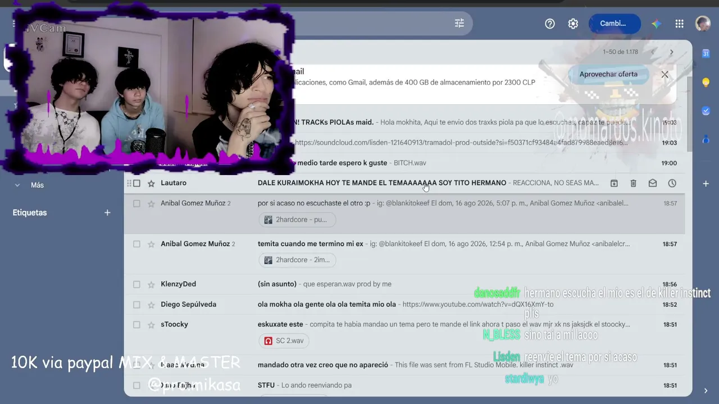This screenshot has width=719, height=404.
Task: Open the Help question mark icon
Action: [x=550, y=24]
